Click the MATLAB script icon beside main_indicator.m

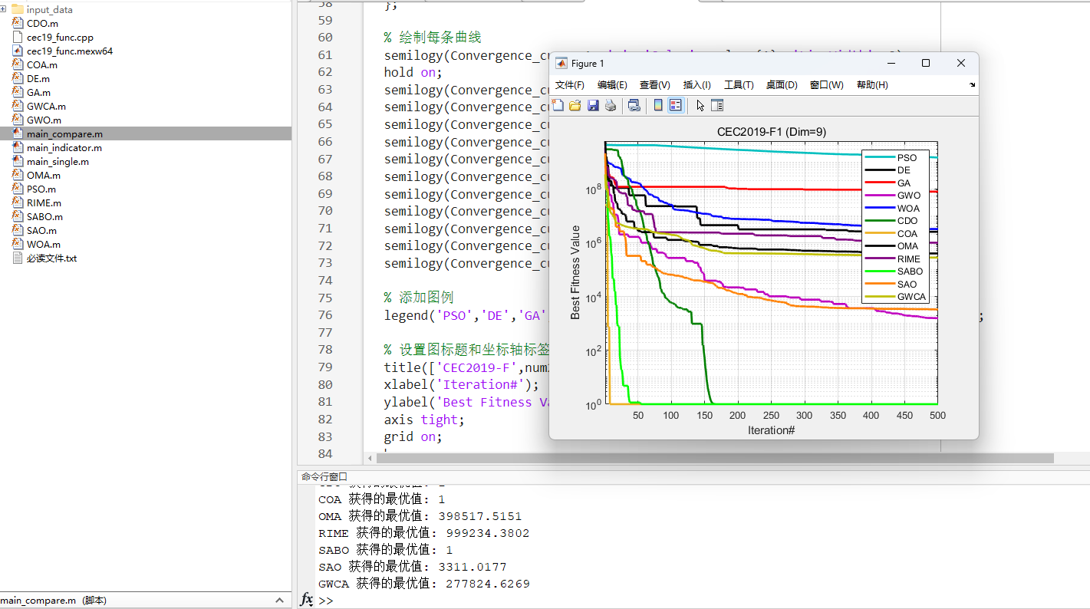click(x=18, y=147)
